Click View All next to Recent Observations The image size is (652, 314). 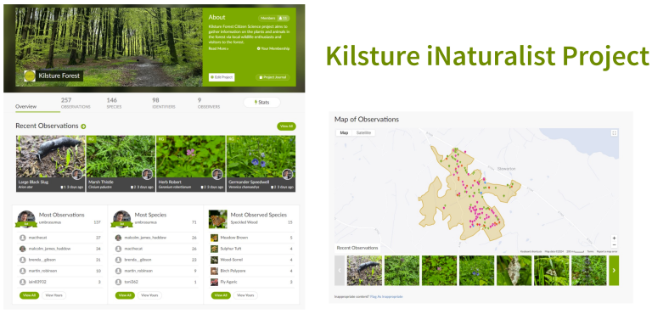[x=286, y=126]
